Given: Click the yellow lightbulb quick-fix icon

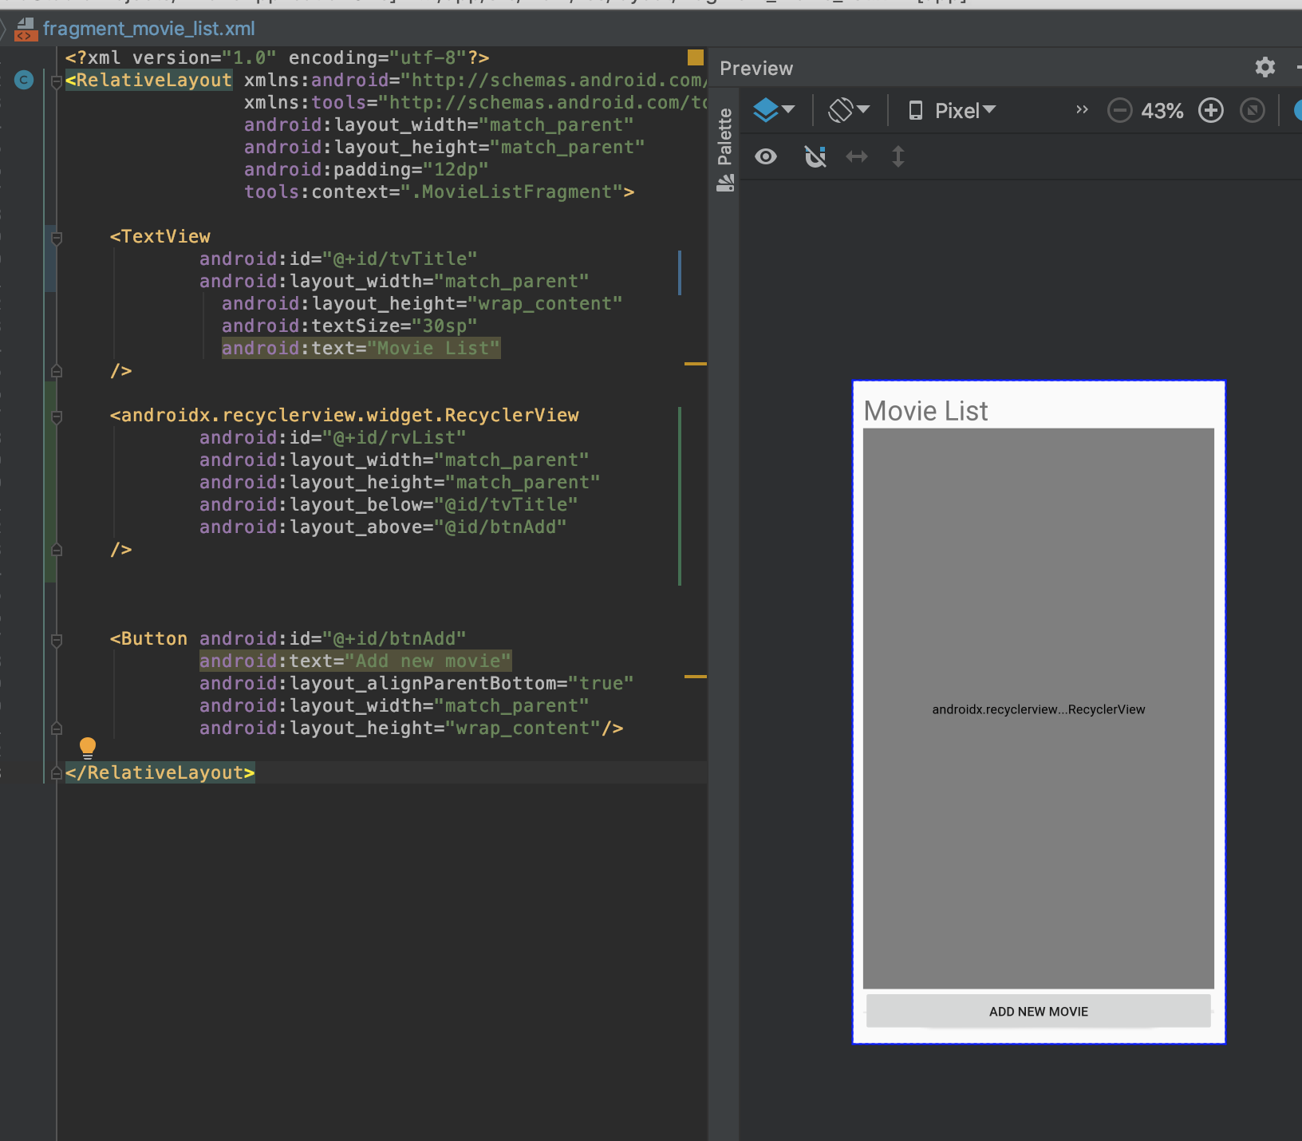Looking at the screenshot, I should point(88,747).
